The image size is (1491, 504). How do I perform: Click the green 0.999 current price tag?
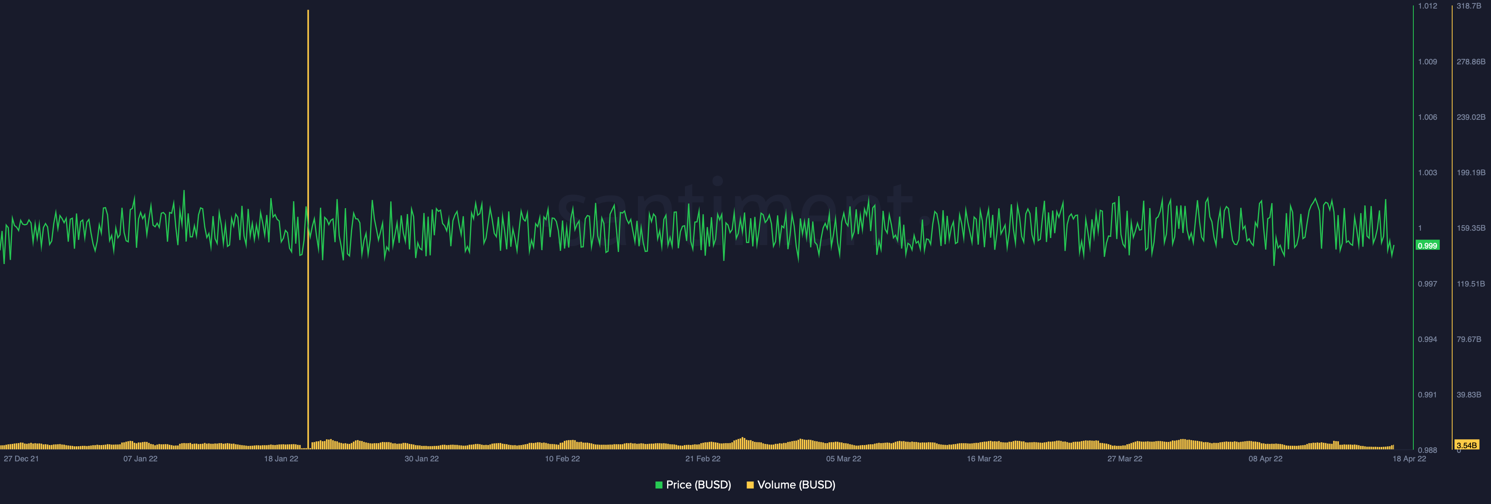coord(1427,246)
